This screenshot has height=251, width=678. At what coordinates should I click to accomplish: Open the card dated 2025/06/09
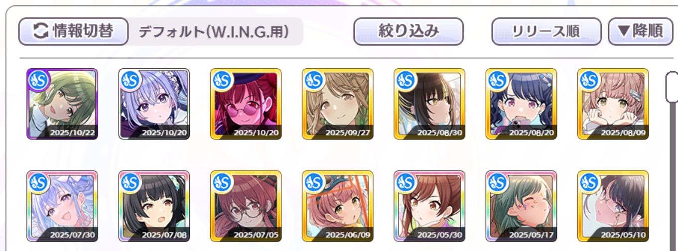coord(337,206)
